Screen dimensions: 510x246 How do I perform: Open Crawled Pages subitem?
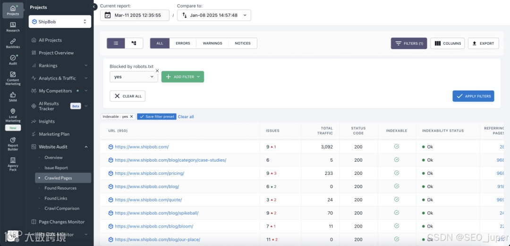click(x=63, y=178)
